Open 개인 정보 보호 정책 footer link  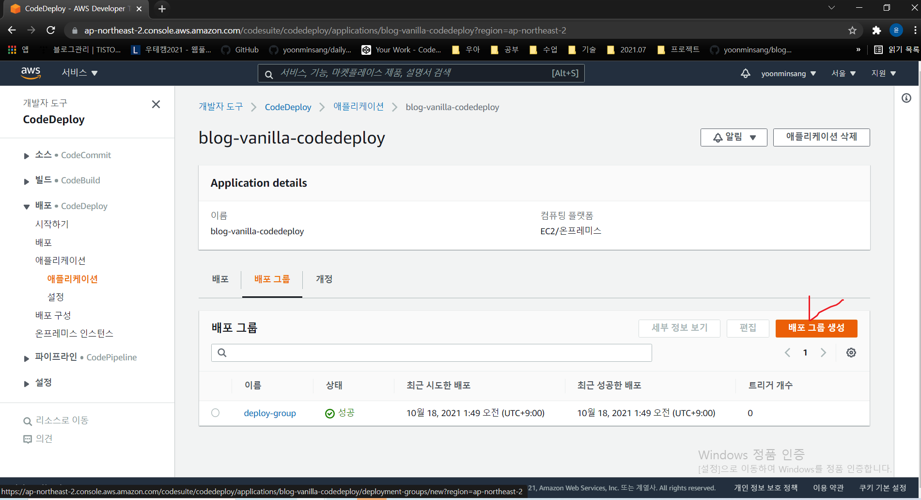coord(765,488)
